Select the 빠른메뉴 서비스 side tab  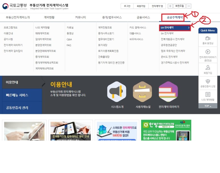click(x=22, y=95)
